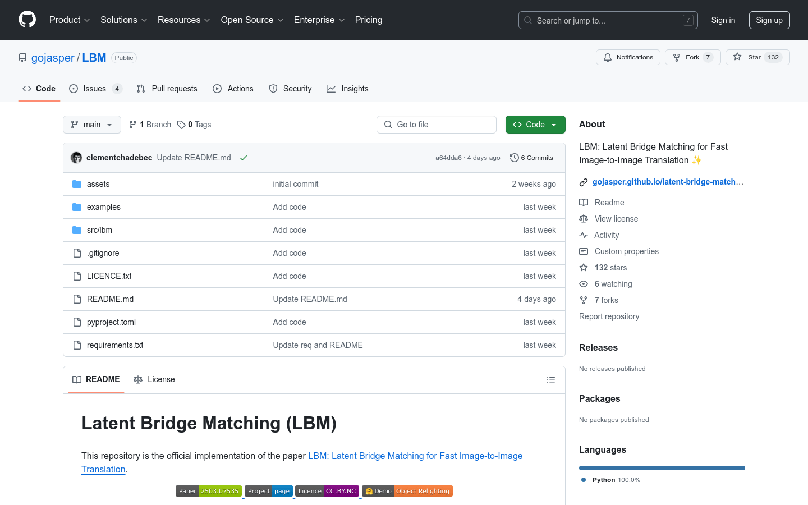Click the green commit status checkmark
This screenshot has height=505, width=808.
(x=244, y=158)
